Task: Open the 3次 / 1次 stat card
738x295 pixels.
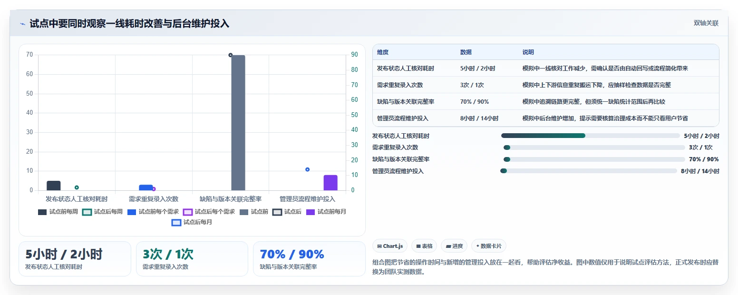Action: pos(192,259)
